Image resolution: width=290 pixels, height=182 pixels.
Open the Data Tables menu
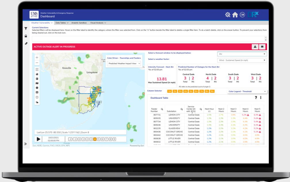pyautogui.click(x=62, y=23)
